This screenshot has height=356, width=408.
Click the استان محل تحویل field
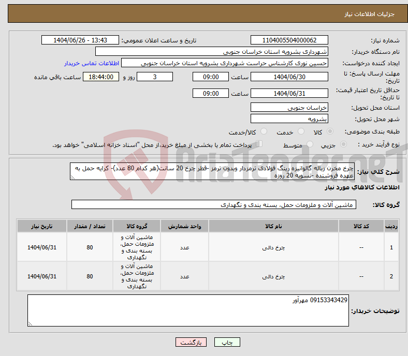[x=289, y=107]
